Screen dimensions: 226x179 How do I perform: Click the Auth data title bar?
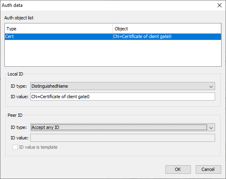108,5
